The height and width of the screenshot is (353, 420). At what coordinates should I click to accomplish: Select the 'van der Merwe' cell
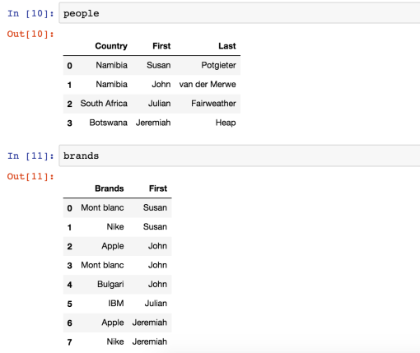[208, 84]
